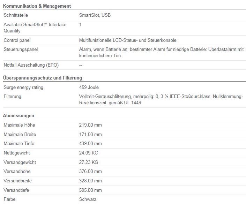This screenshot has width=246, height=204.
Task: Select the Multifunktionelle LCD-Status- und Steuerkonsole text
Action: (x=128, y=40)
